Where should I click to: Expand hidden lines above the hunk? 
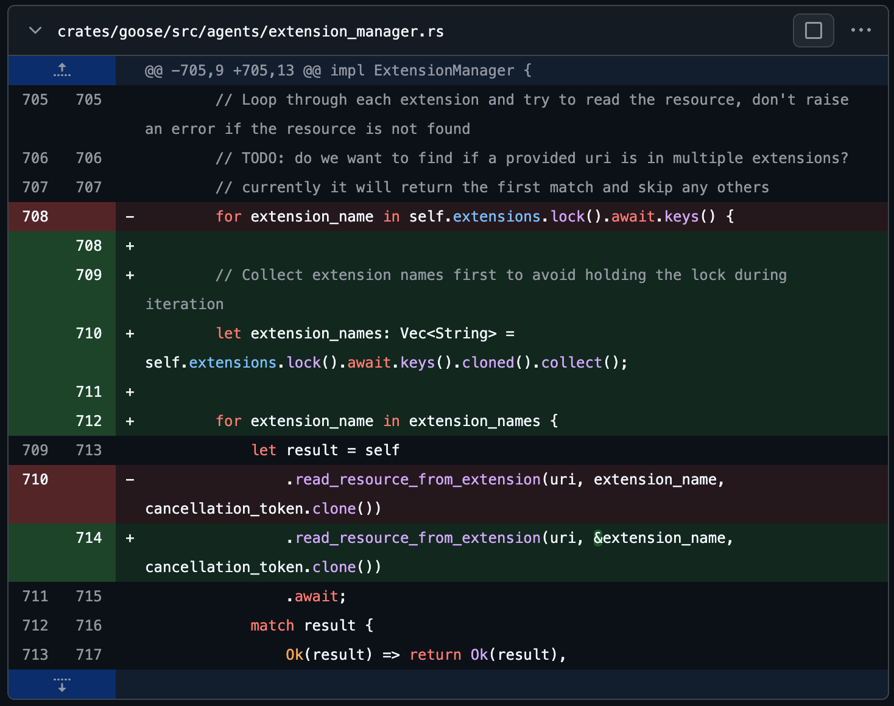click(x=62, y=71)
